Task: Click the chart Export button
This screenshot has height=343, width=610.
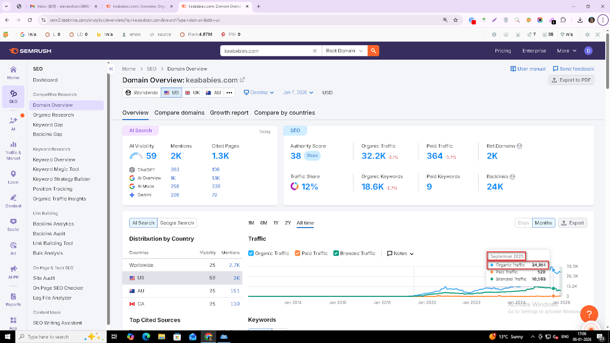Action: coord(573,223)
